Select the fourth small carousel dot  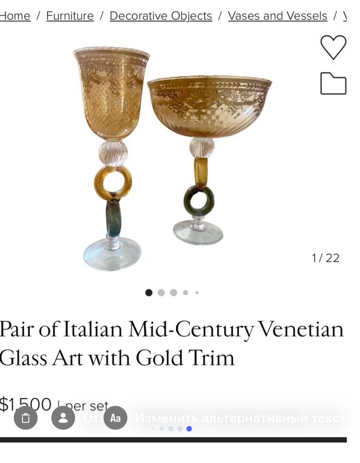coord(185,293)
